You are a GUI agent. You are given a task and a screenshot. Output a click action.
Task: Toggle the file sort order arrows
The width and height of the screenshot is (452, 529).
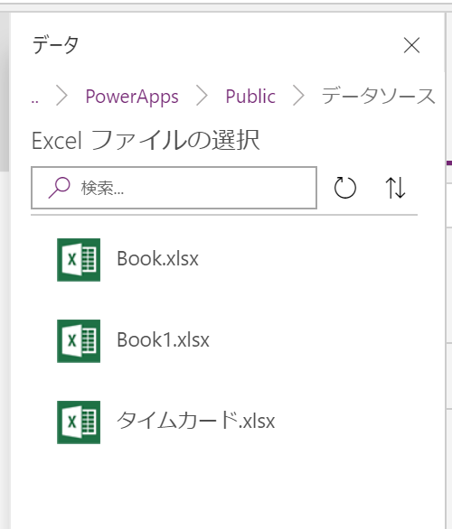[x=395, y=188]
